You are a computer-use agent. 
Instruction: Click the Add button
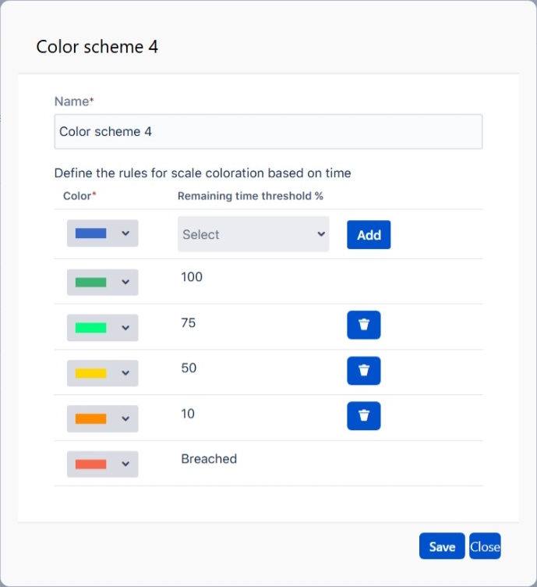[x=369, y=235]
